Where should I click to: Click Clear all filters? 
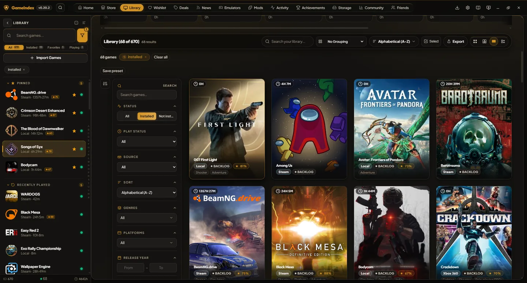point(161,57)
